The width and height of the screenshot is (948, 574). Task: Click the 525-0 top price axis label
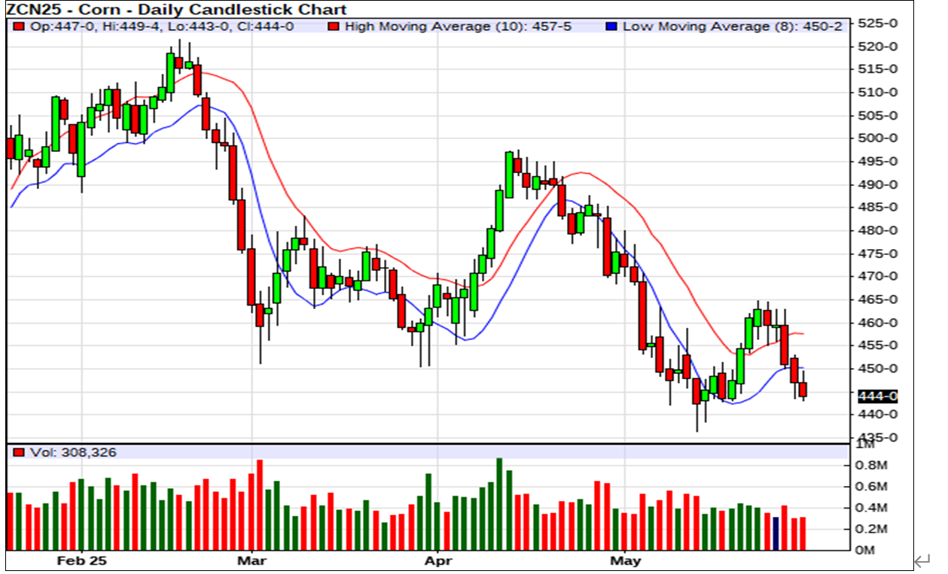pos(879,23)
